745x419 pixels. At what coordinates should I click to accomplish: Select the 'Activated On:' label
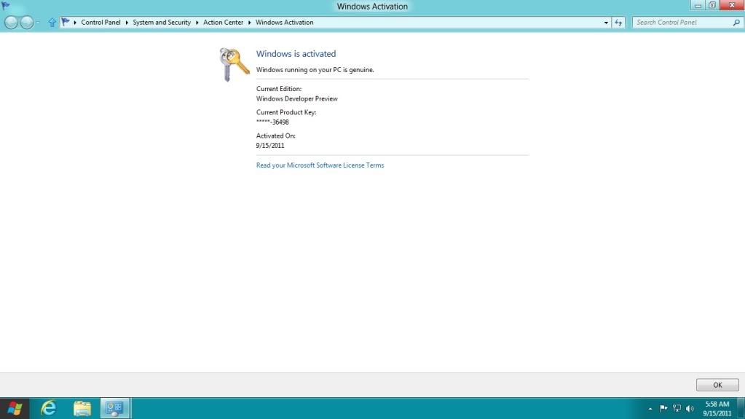(275, 136)
